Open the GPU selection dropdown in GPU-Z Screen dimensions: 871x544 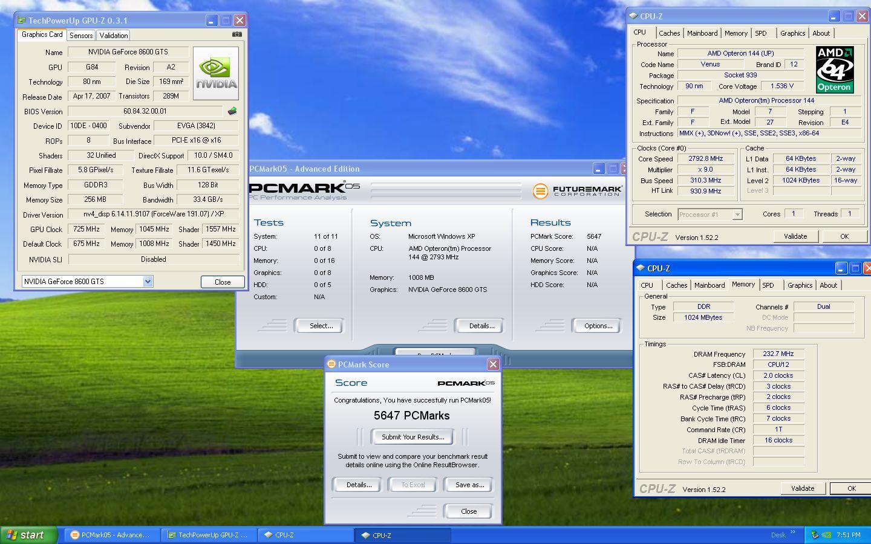pyautogui.click(x=148, y=282)
